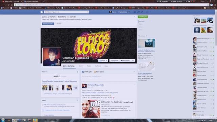
Task: Open the boot app icon in sidebar
Action: point(210,30)
